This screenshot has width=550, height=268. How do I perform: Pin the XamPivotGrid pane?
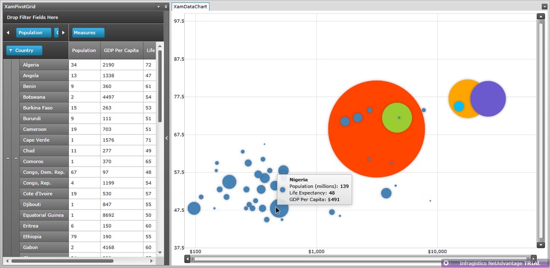(166, 7)
